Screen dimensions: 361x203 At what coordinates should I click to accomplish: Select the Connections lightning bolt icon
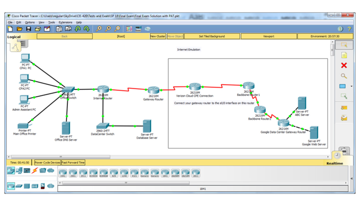coord(35,171)
